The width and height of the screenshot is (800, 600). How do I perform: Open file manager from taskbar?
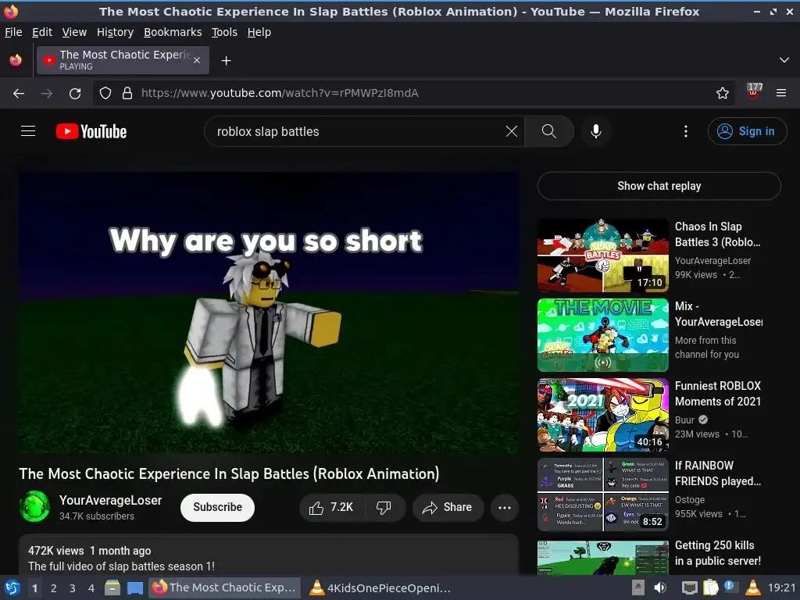pos(112,587)
